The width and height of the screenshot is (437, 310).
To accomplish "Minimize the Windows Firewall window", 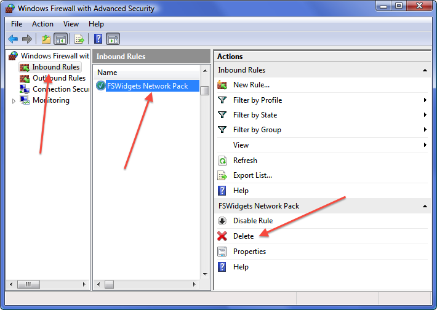I will (x=383, y=6).
